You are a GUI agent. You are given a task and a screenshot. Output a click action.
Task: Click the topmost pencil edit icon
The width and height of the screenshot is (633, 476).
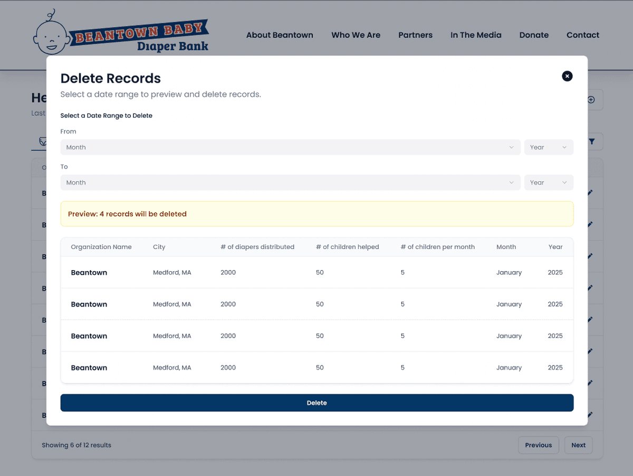(x=590, y=193)
